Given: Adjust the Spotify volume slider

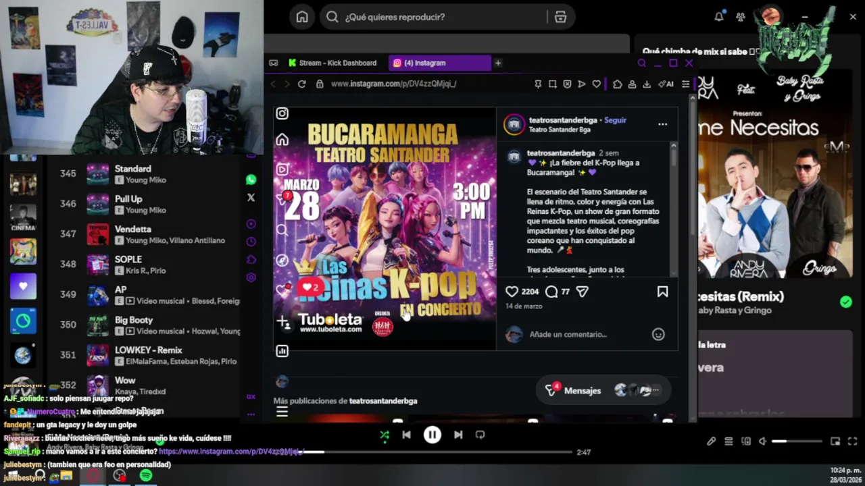Looking at the screenshot, I should pos(797,441).
